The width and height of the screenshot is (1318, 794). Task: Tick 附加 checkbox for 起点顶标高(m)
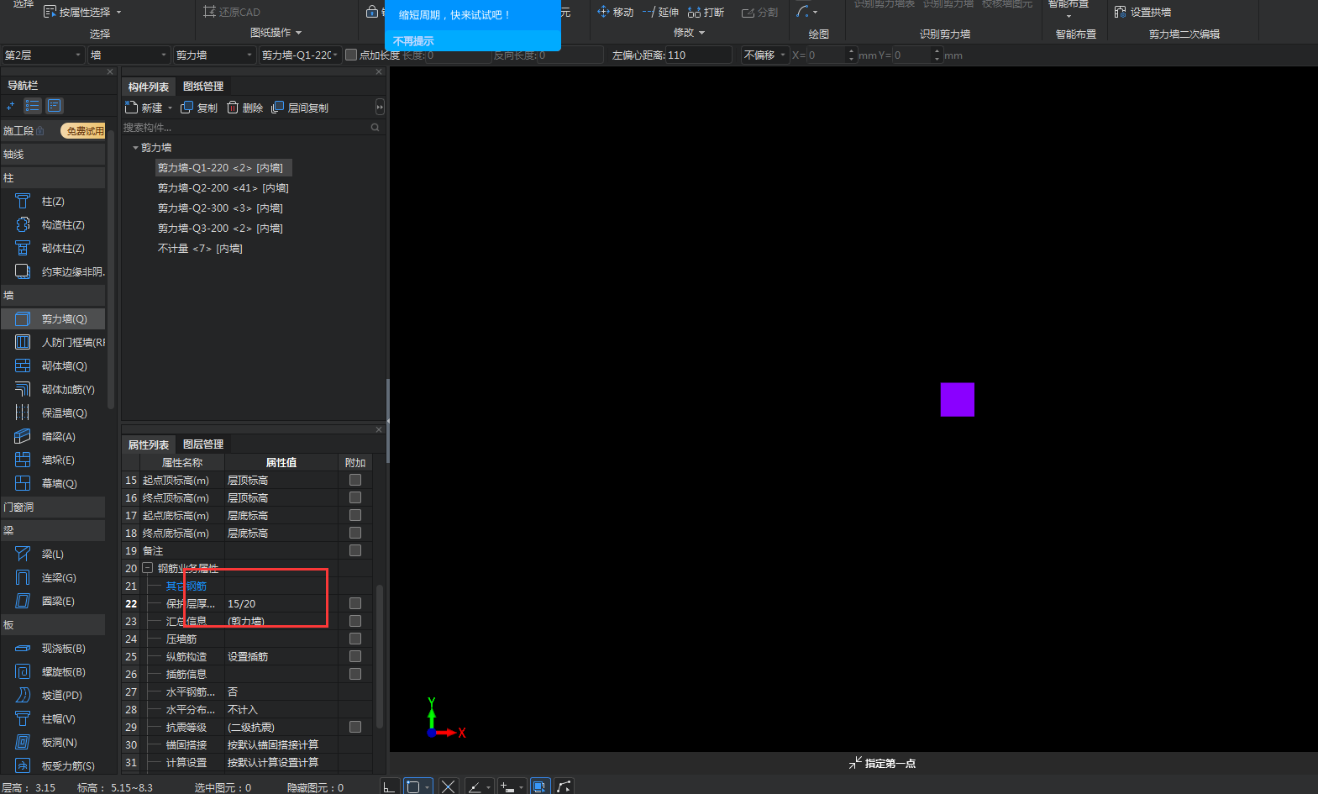[355, 480]
